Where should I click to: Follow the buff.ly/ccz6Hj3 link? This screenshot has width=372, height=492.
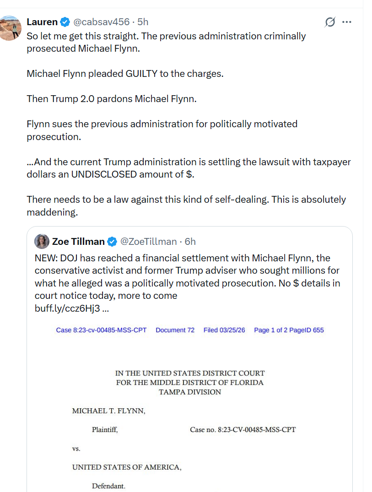point(68,308)
